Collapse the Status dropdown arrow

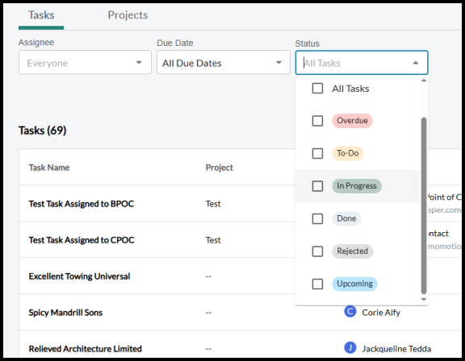pos(416,63)
